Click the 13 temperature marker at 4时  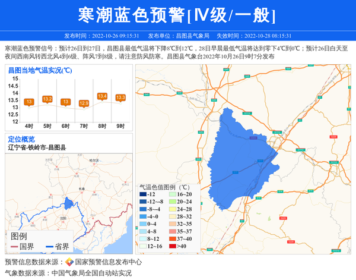click(29, 102)
